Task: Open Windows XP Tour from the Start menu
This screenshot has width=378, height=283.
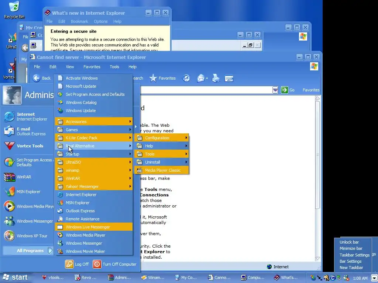Action: (x=28, y=236)
